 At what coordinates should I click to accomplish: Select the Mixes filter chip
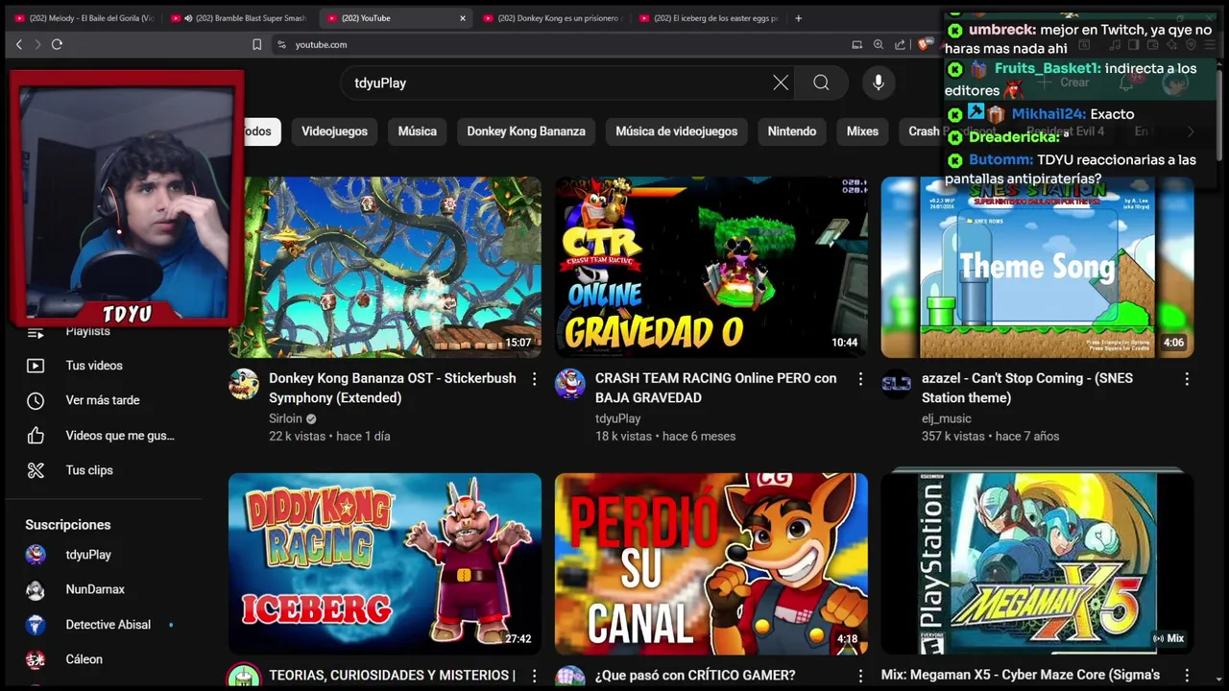point(862,131)
